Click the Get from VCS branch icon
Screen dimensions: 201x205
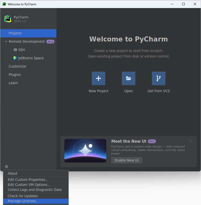(x=159, y=78)
